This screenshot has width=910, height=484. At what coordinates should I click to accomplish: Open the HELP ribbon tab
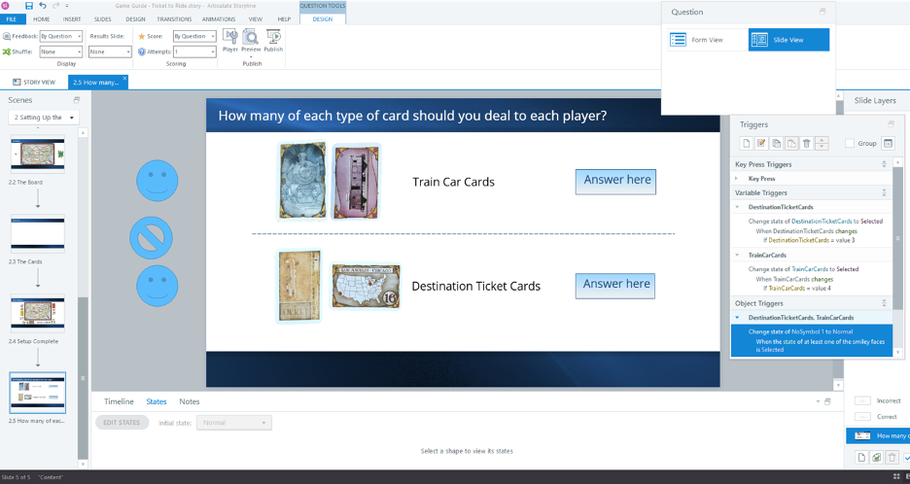click(284, 19)
